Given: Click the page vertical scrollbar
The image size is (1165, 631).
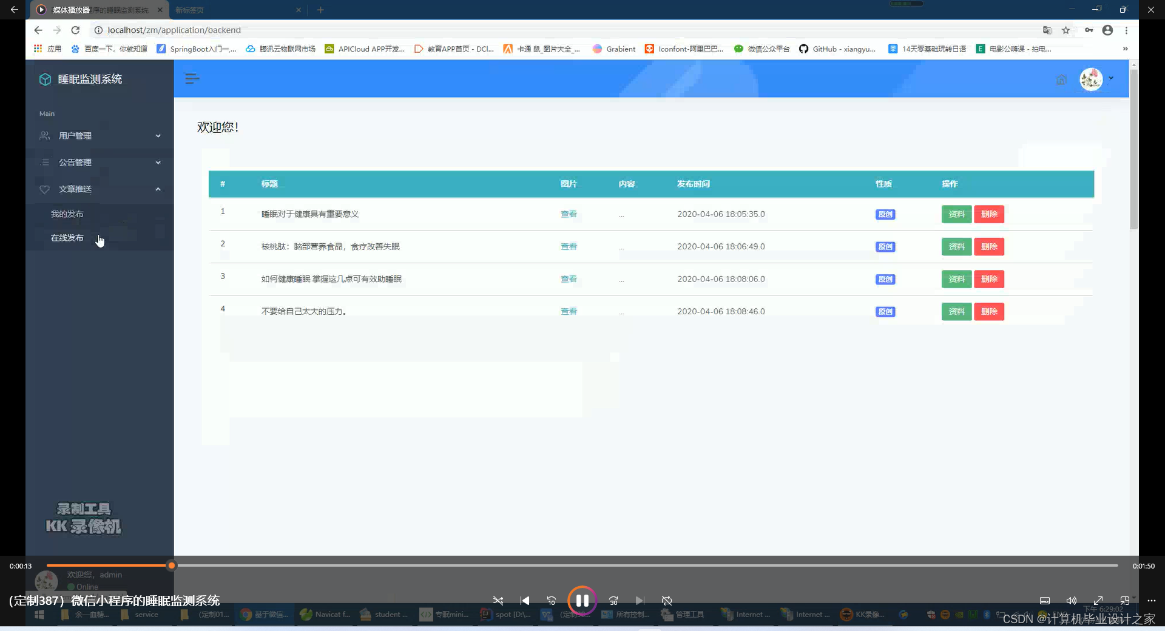Looking at the screenshot, I should click(x=1133, y=149).
